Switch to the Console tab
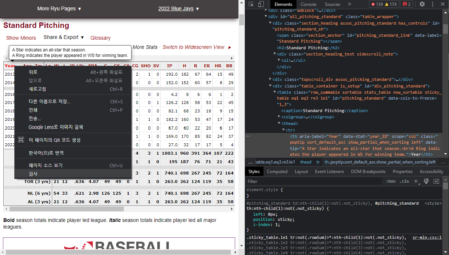 [309, 4]
